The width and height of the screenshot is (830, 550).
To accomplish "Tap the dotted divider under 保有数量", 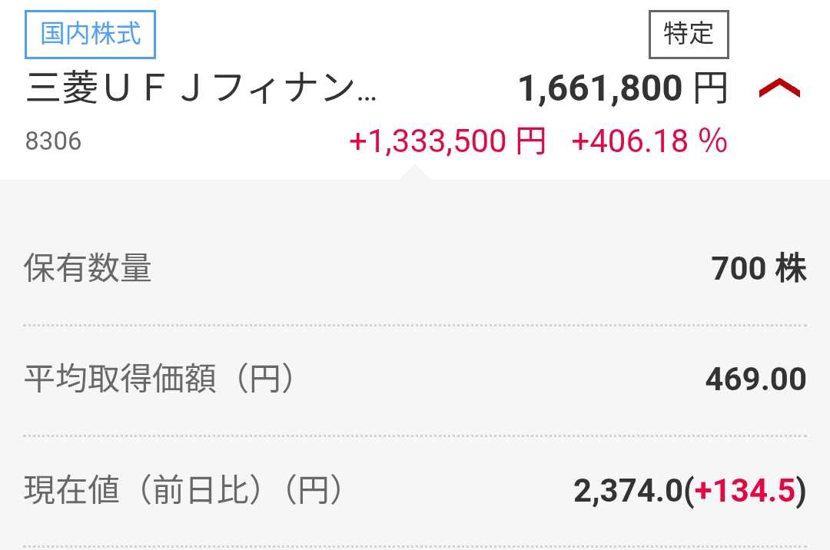I will (415, 325).
